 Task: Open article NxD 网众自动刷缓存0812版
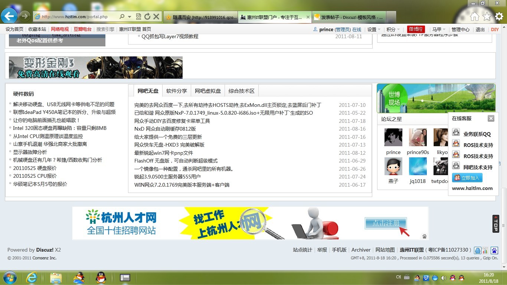coord(165,129)
